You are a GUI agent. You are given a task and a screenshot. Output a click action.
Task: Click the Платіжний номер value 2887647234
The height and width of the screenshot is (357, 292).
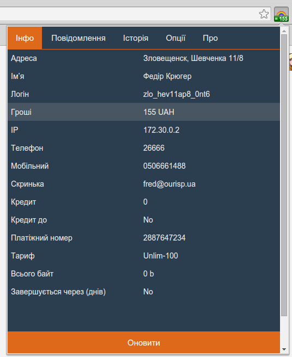coord(164,238)
